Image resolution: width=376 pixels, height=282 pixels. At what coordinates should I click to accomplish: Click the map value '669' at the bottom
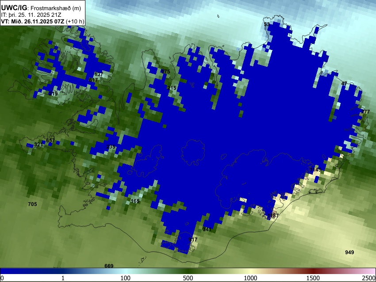(x=109, y=266)
